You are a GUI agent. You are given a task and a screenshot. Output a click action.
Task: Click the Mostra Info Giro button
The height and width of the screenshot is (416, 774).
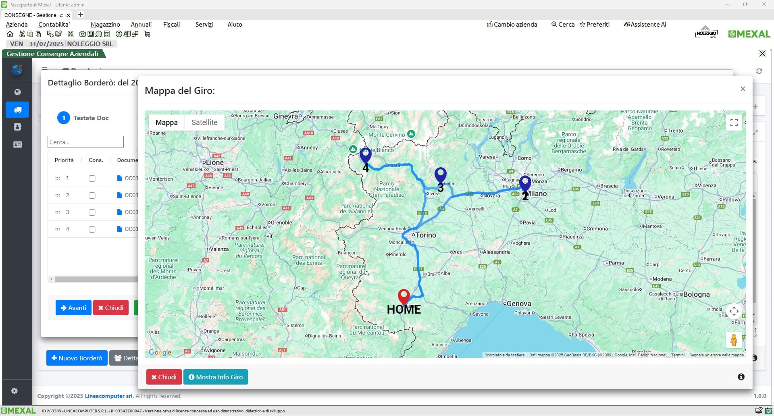coord(216,377)
